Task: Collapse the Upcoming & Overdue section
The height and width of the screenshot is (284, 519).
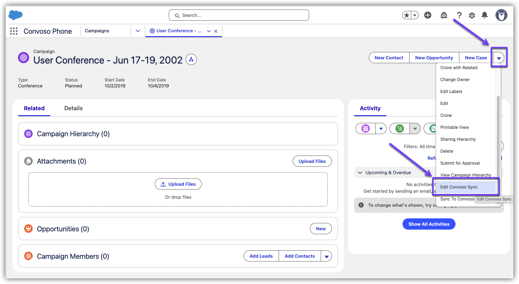Action: tap(360, 173)
